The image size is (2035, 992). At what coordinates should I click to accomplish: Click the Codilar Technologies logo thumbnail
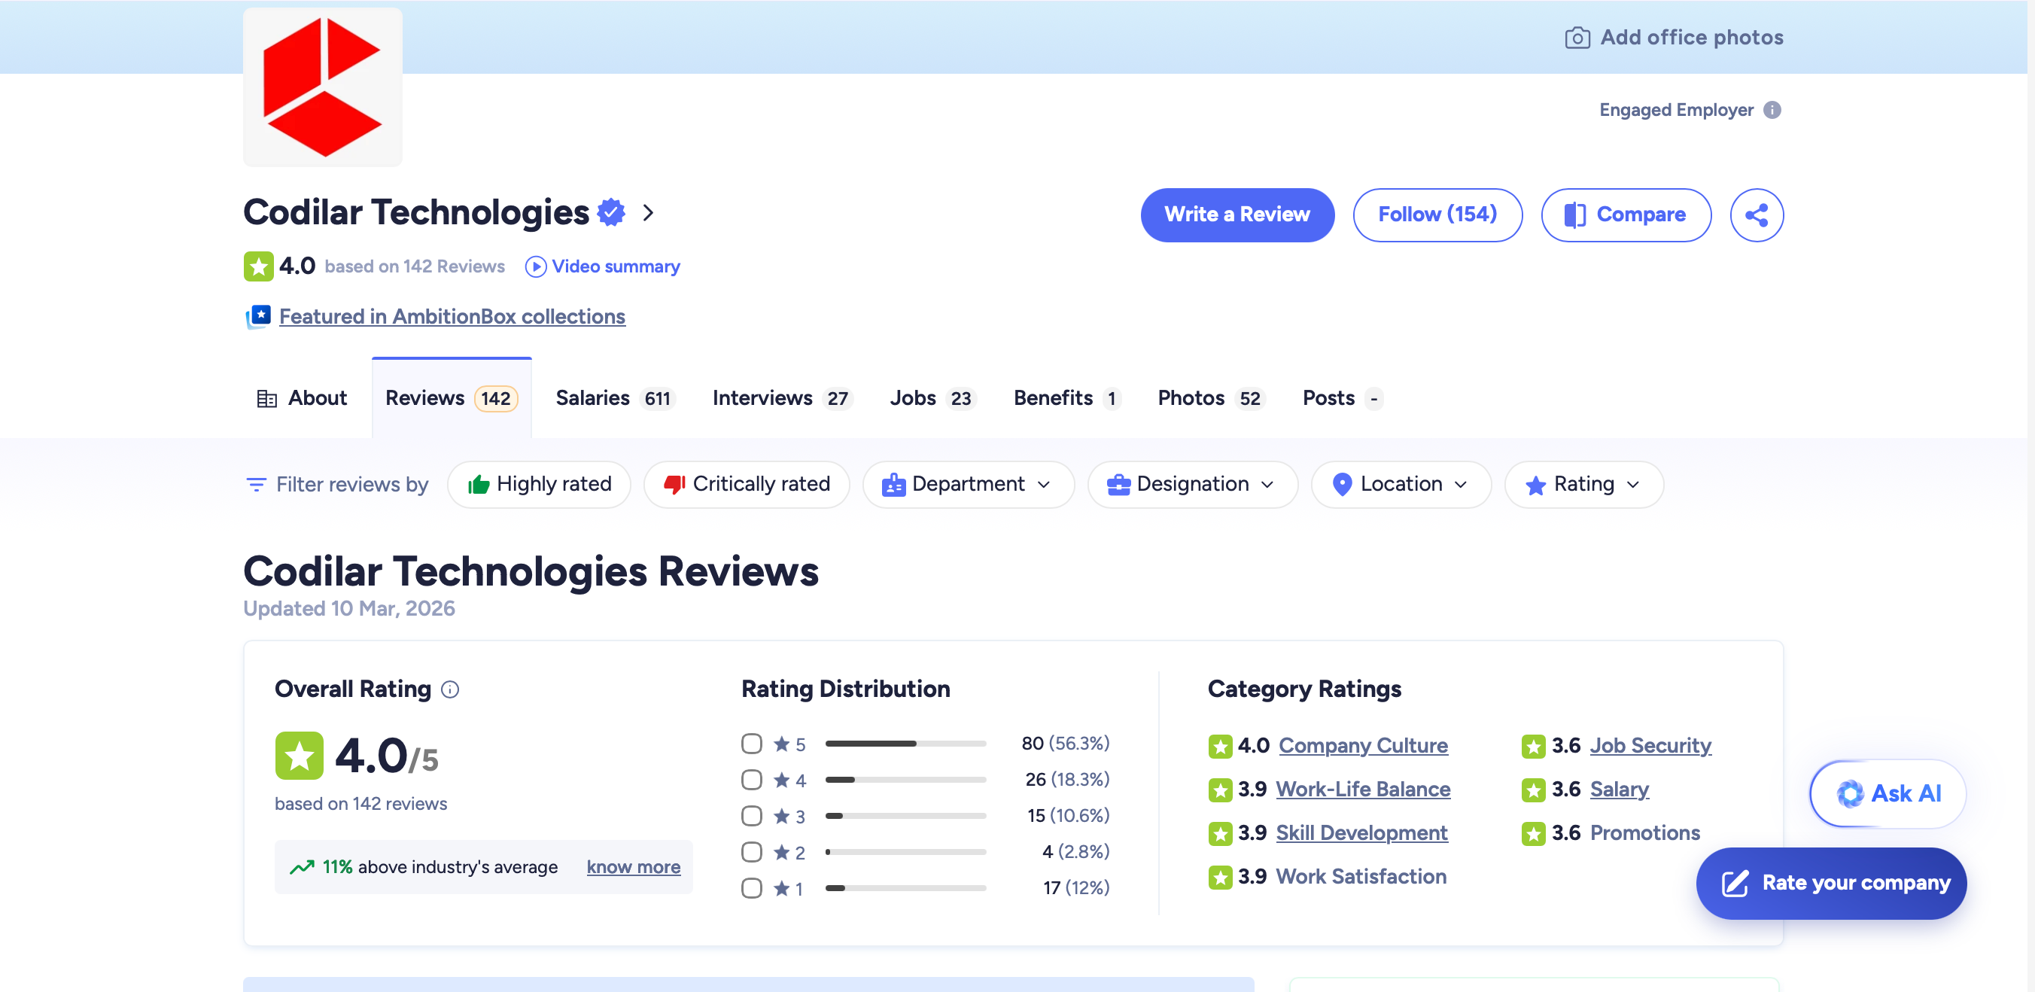tap(322, 87)
